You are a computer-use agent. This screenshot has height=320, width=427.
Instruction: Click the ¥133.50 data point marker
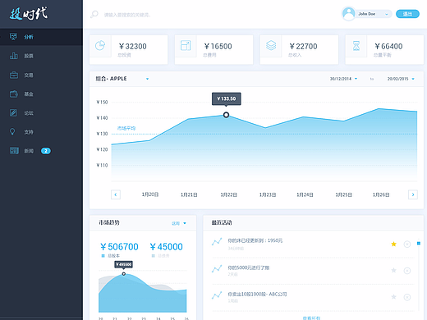coord(226,115)
